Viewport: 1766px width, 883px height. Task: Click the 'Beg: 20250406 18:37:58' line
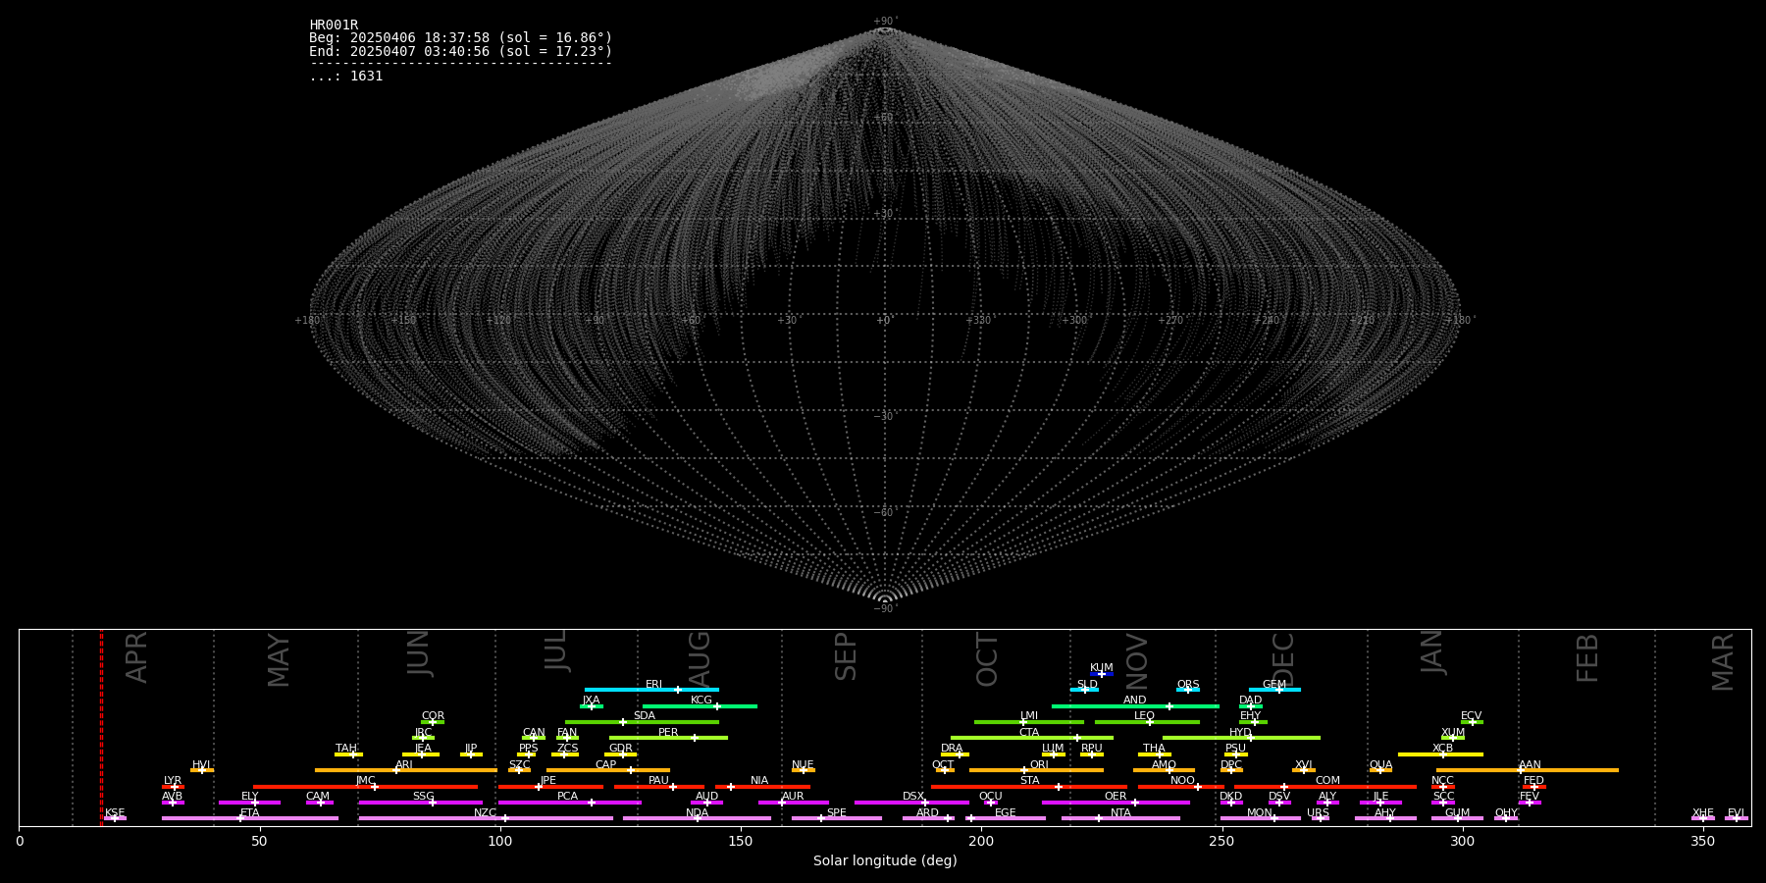tap(460, 38)
